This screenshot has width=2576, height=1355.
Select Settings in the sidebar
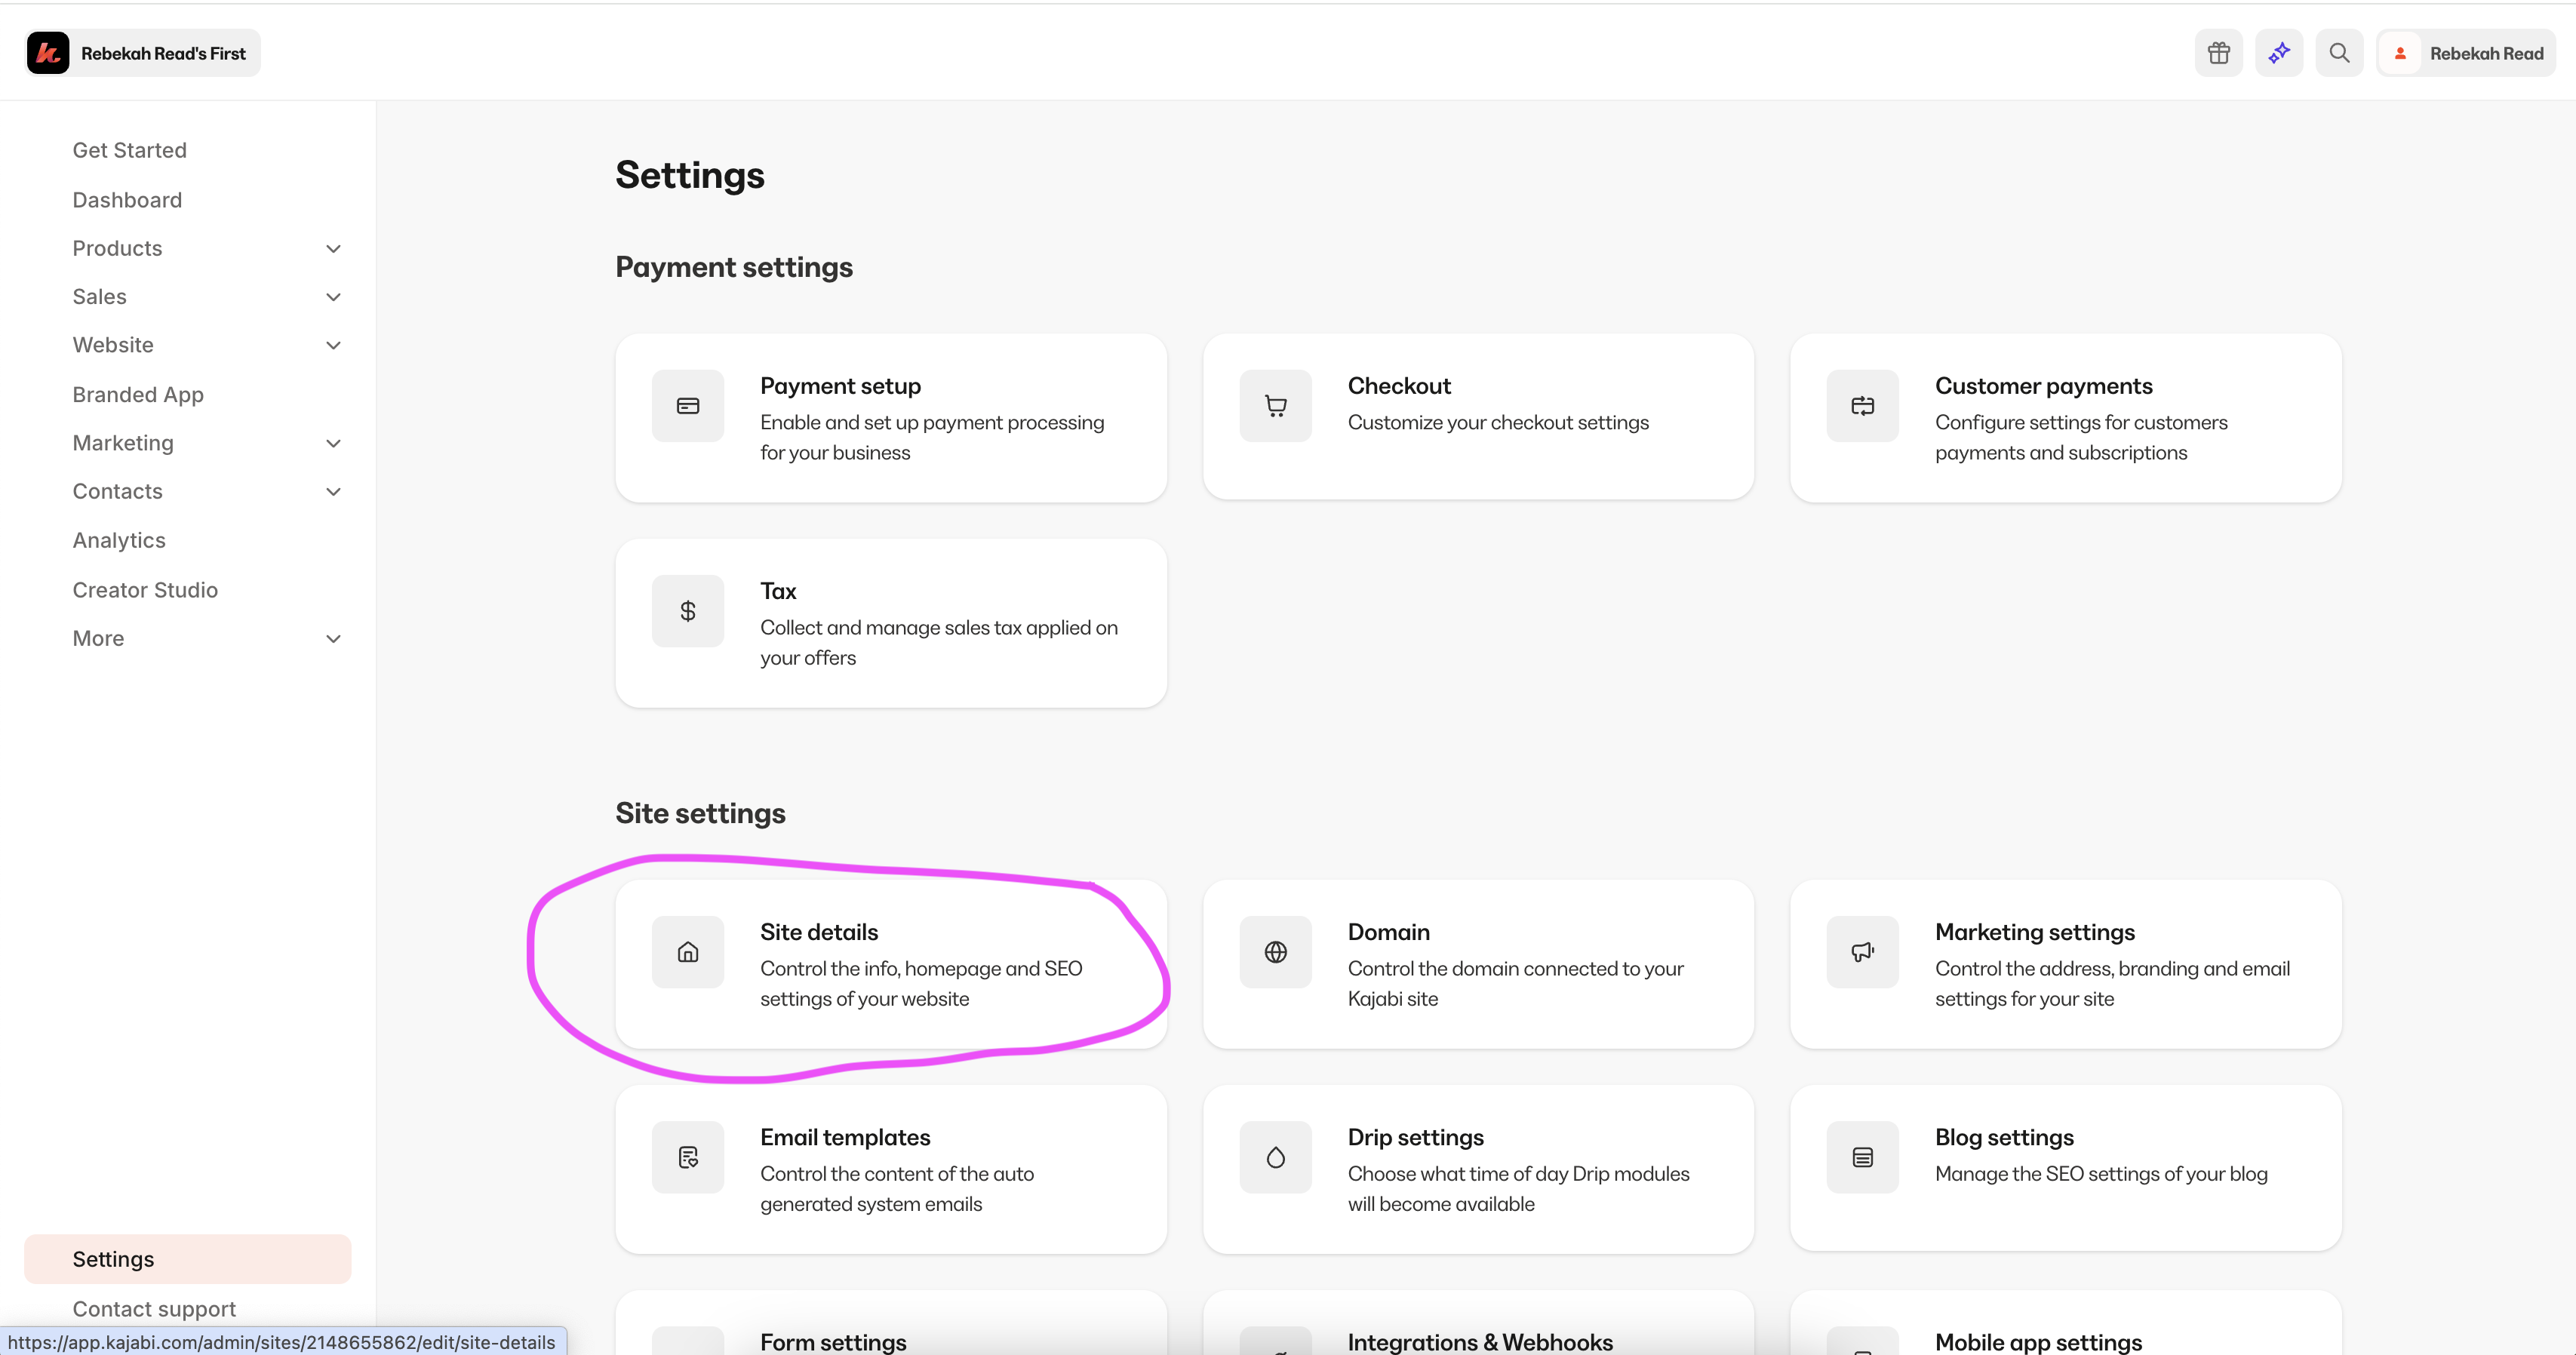[x=187, y=1259]
